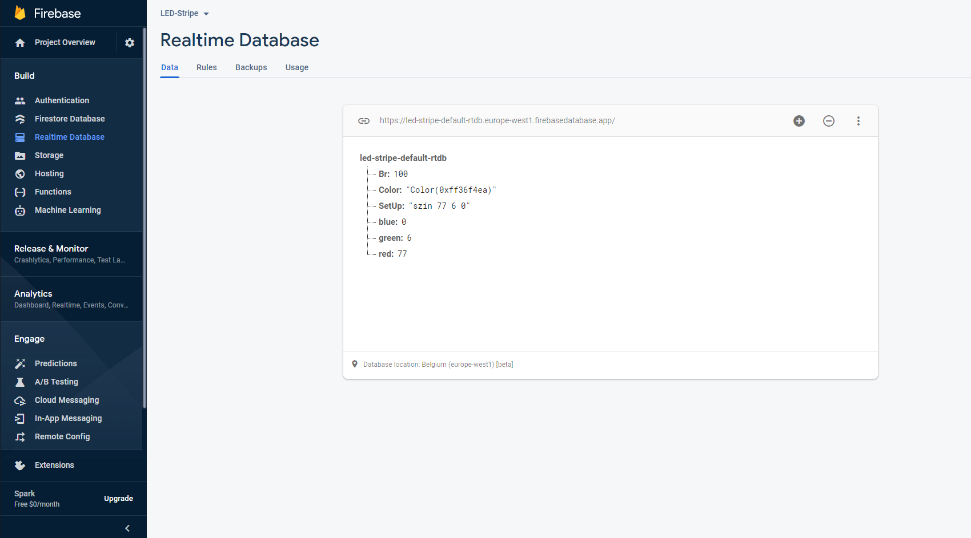This screenshot has width=971, height=538.
Task: Click the database URL text
Action: pos(497,120)
